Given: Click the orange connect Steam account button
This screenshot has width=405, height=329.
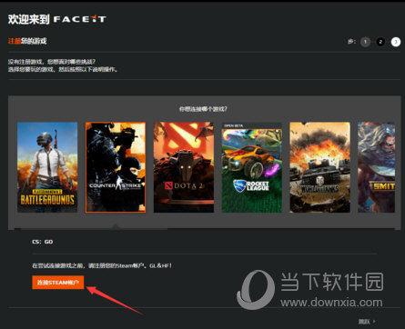Looking at the screenshot, I should tap(58, 283).
